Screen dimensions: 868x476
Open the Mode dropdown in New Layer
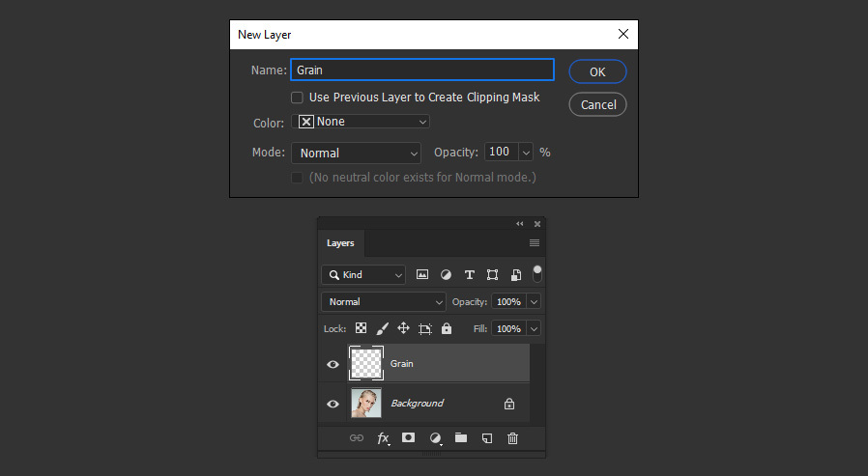[356, 154]
